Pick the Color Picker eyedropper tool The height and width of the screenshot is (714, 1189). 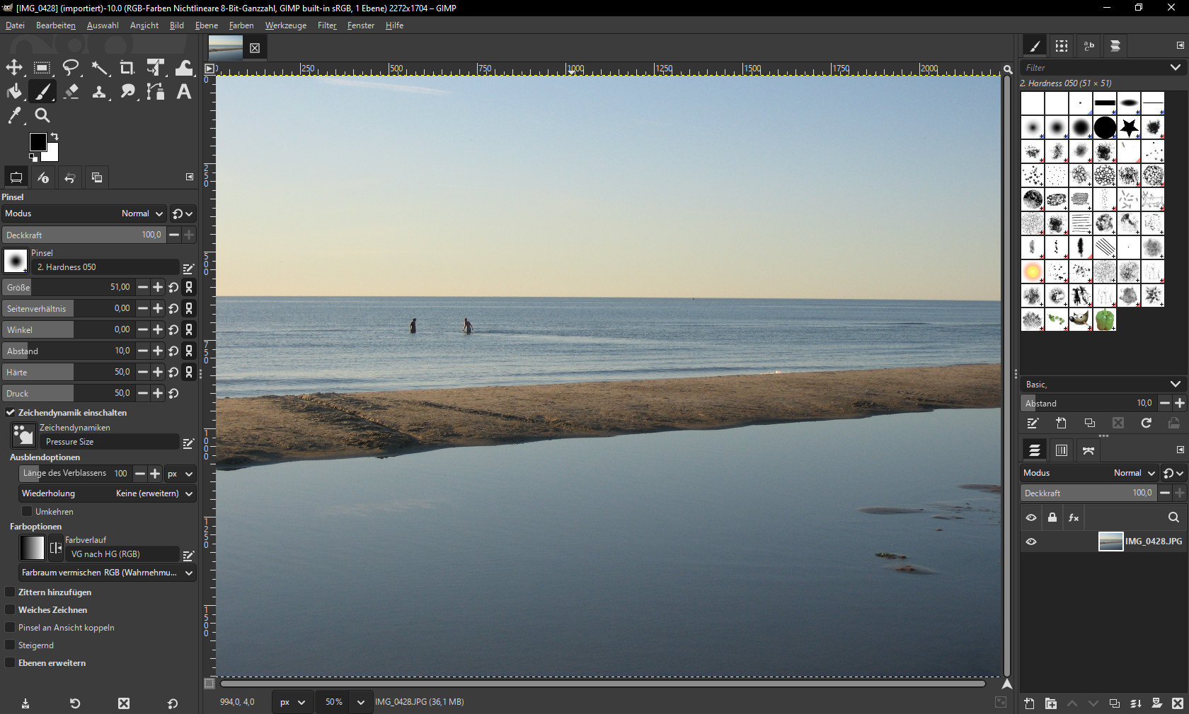[14, 115]
